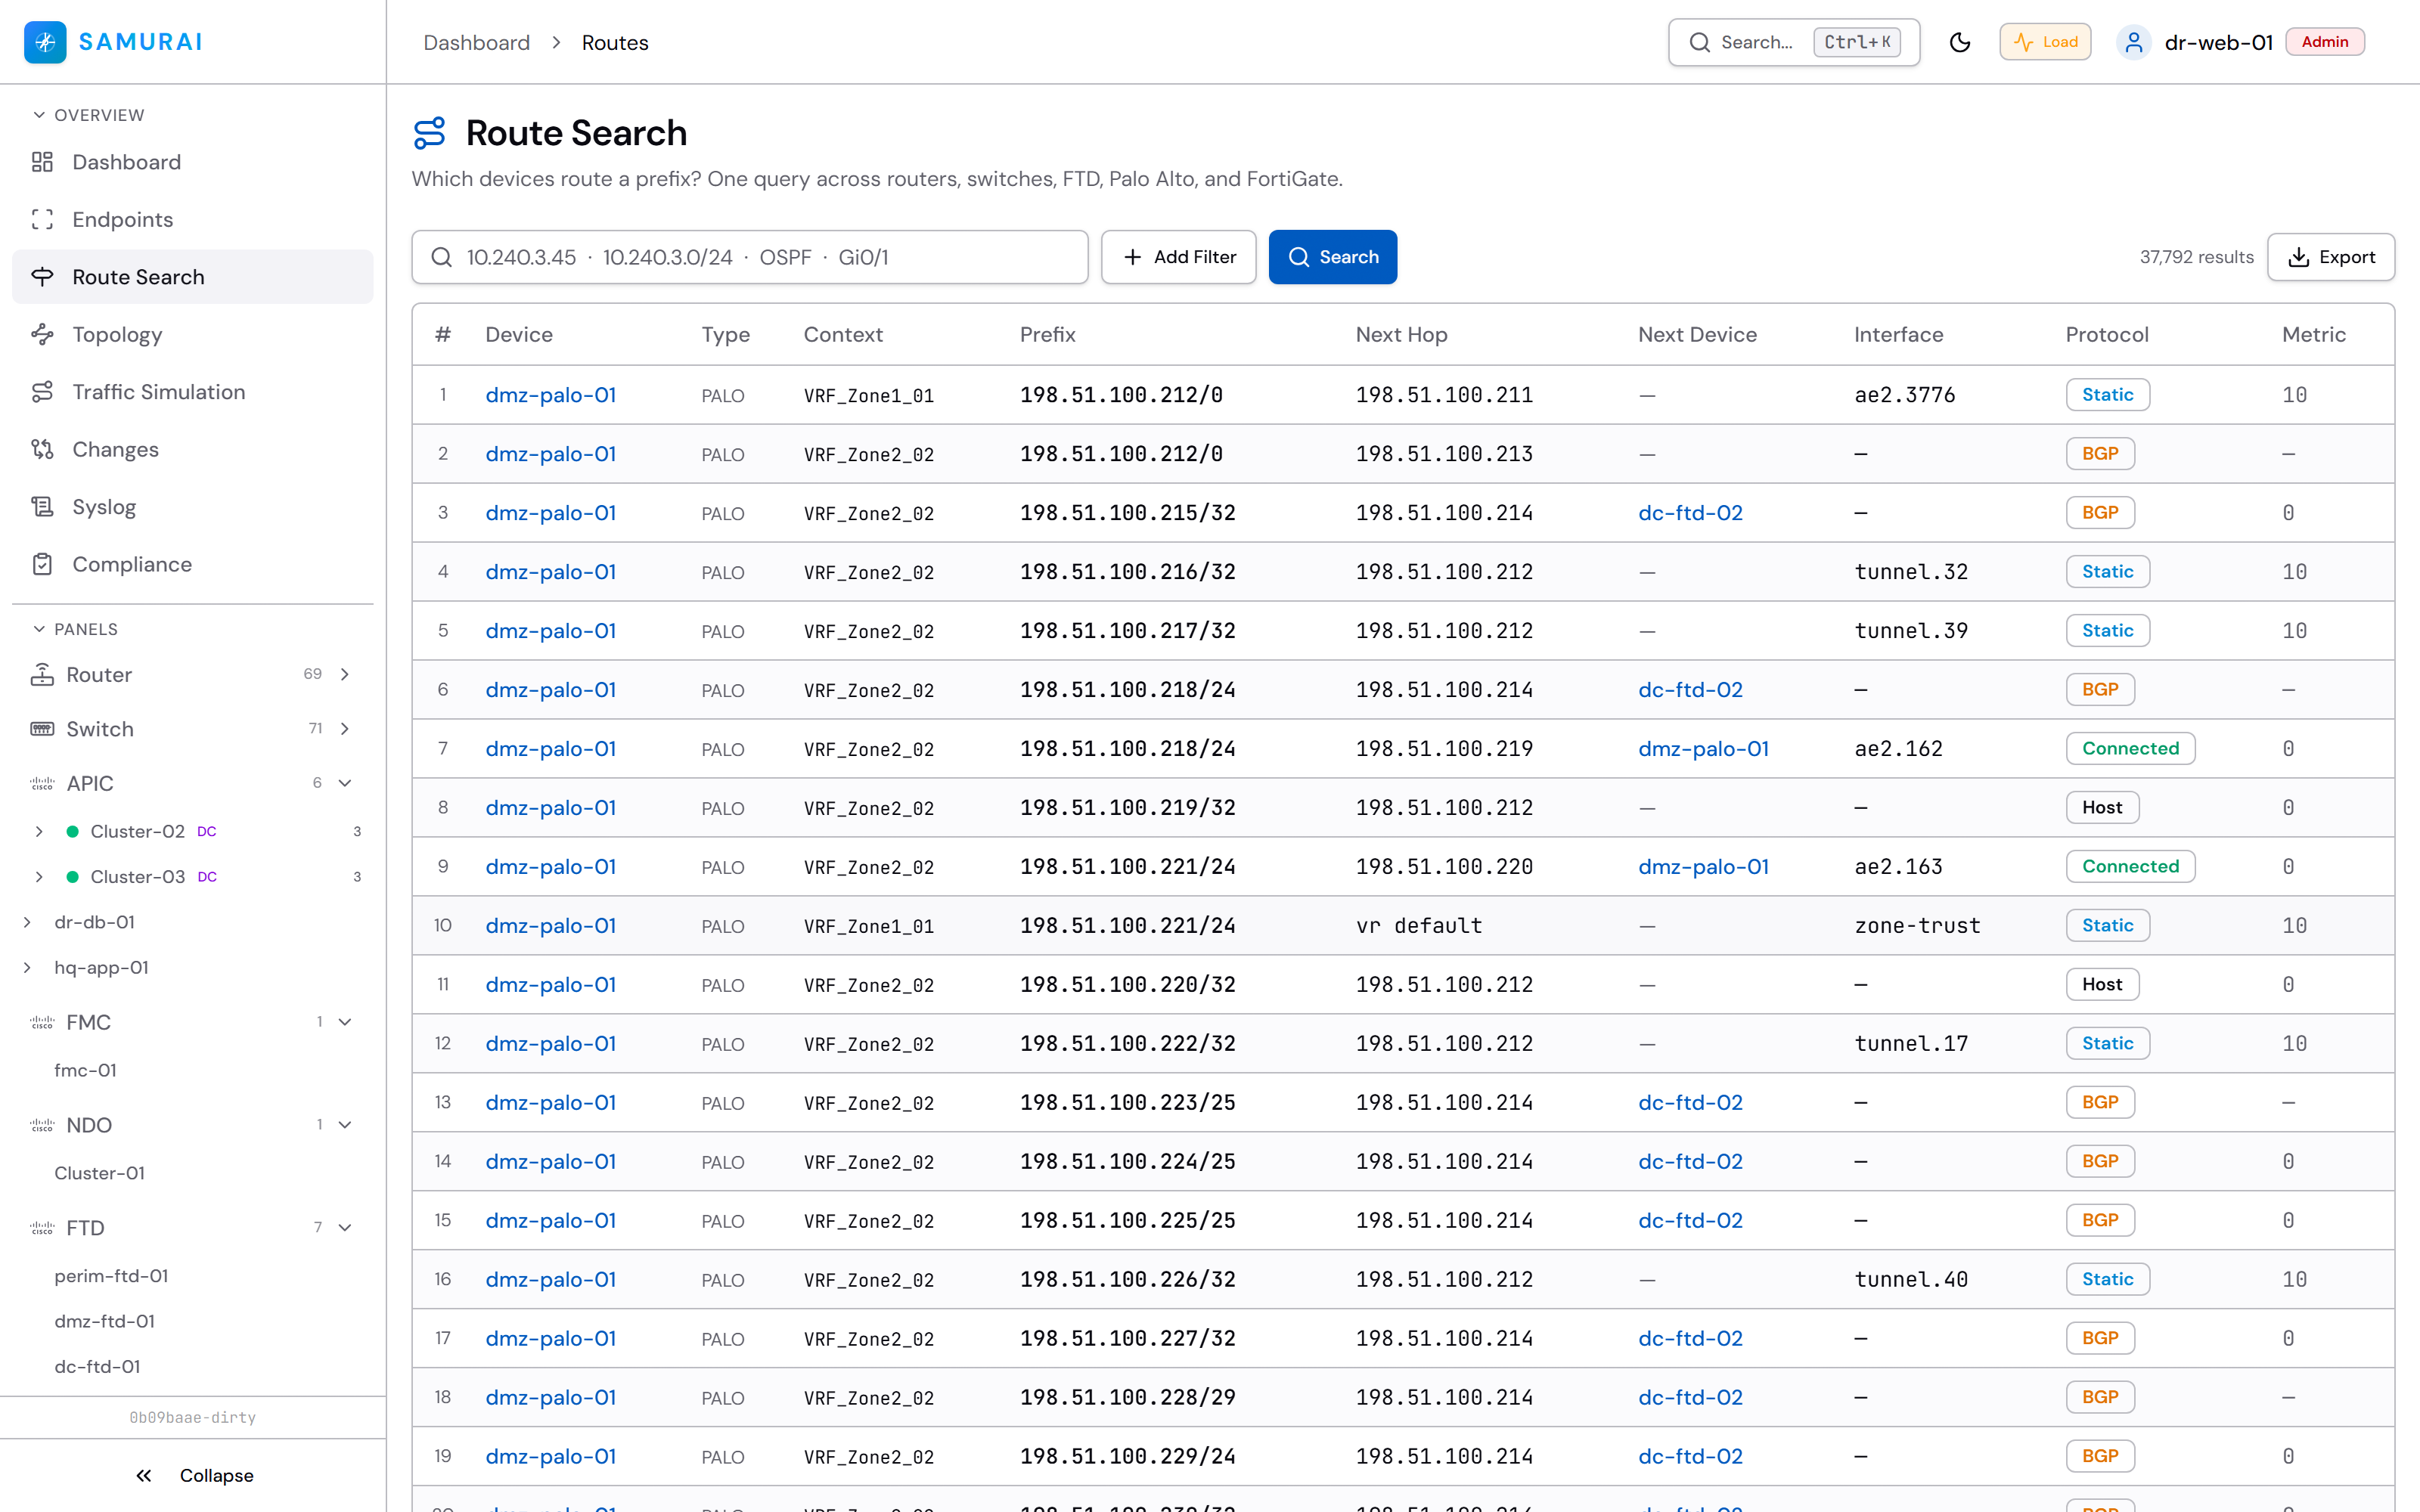2420x1512 pixels.
Task: Collapse the APIC panel chevron
Action: 345,784
